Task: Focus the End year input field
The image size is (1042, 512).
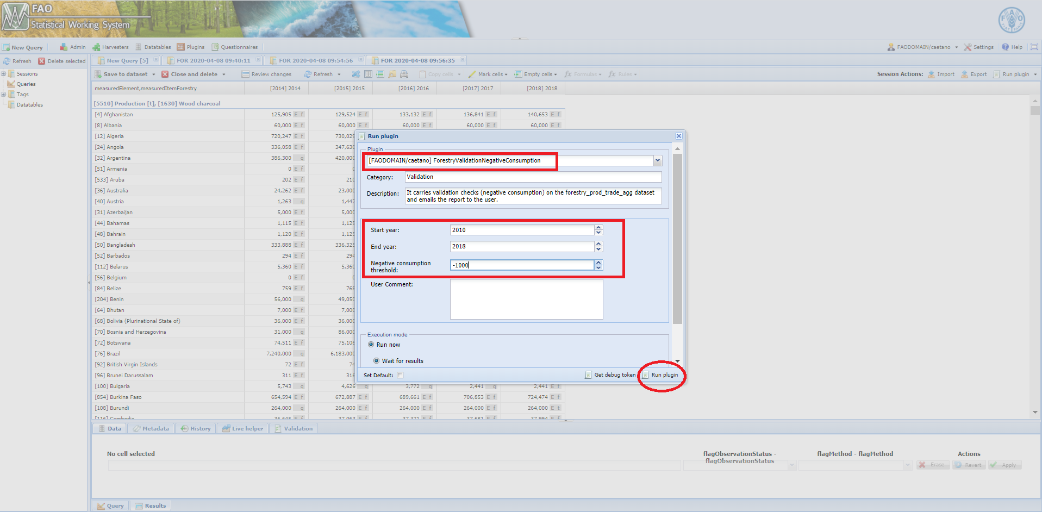Action: click(522, 246)
